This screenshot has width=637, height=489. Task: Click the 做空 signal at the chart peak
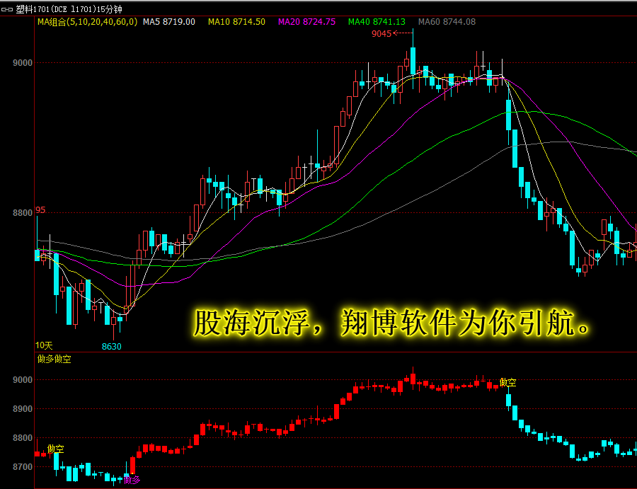click(x=507, y=382)
